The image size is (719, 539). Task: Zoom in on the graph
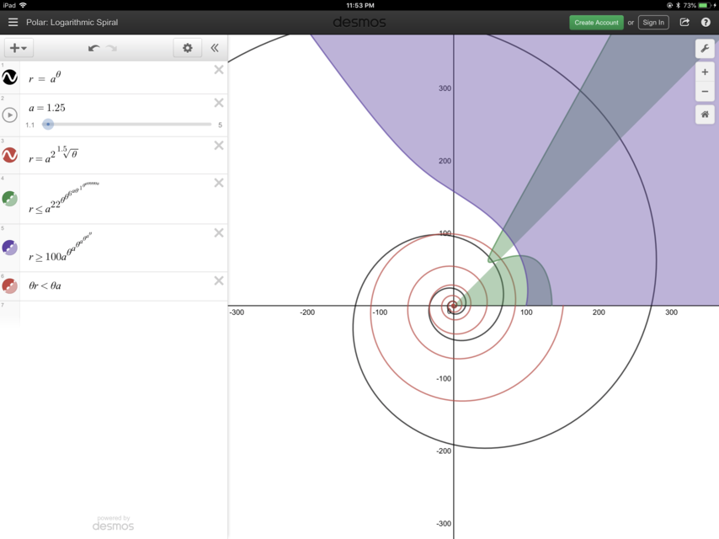(705, 72)
